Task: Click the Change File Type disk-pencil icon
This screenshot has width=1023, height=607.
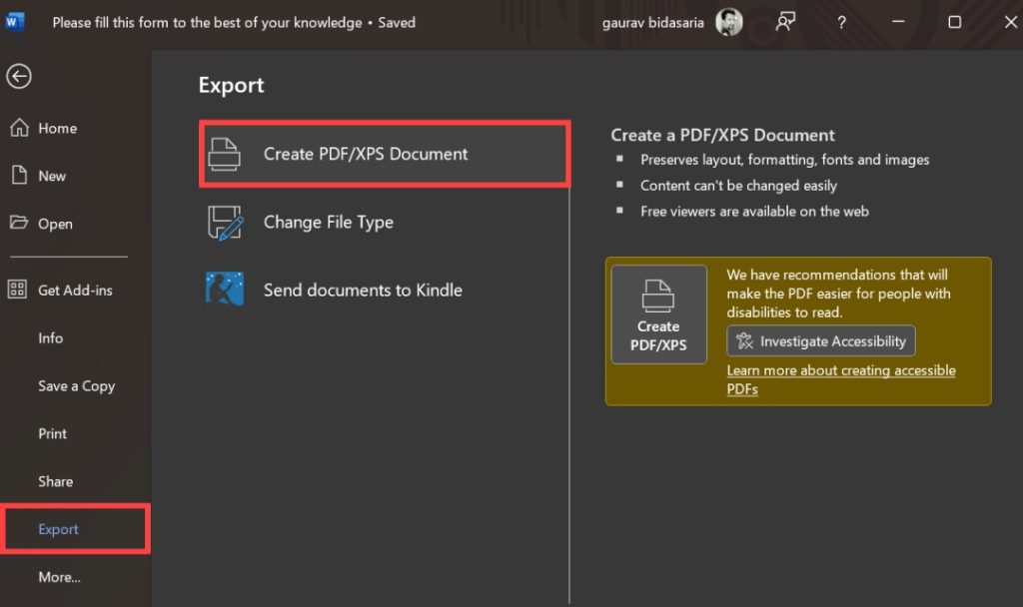Action: (225, 223)
